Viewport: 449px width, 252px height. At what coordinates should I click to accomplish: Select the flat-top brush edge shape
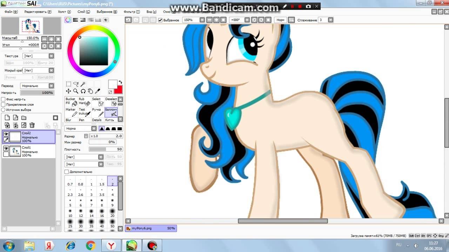click(x=120, y=128)
